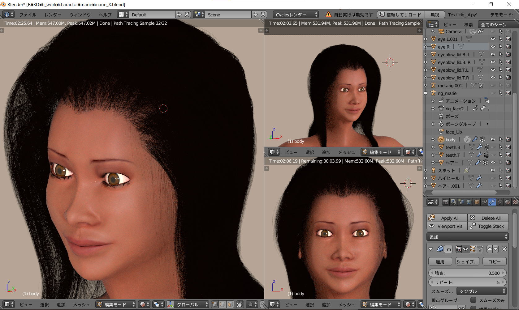
Task: Click the 強さ value slider
Action: click(x=467, y=273)
